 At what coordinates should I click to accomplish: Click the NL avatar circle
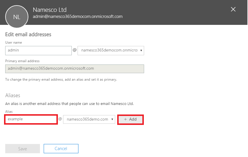[x=17, y=17]
